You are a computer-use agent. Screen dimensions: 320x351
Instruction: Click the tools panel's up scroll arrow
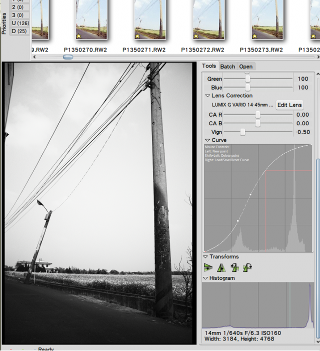[x=318, y=74]
